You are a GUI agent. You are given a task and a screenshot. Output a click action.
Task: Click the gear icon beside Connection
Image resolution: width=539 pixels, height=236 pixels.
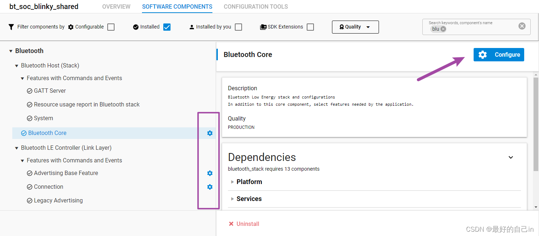(x=210, y=187)
